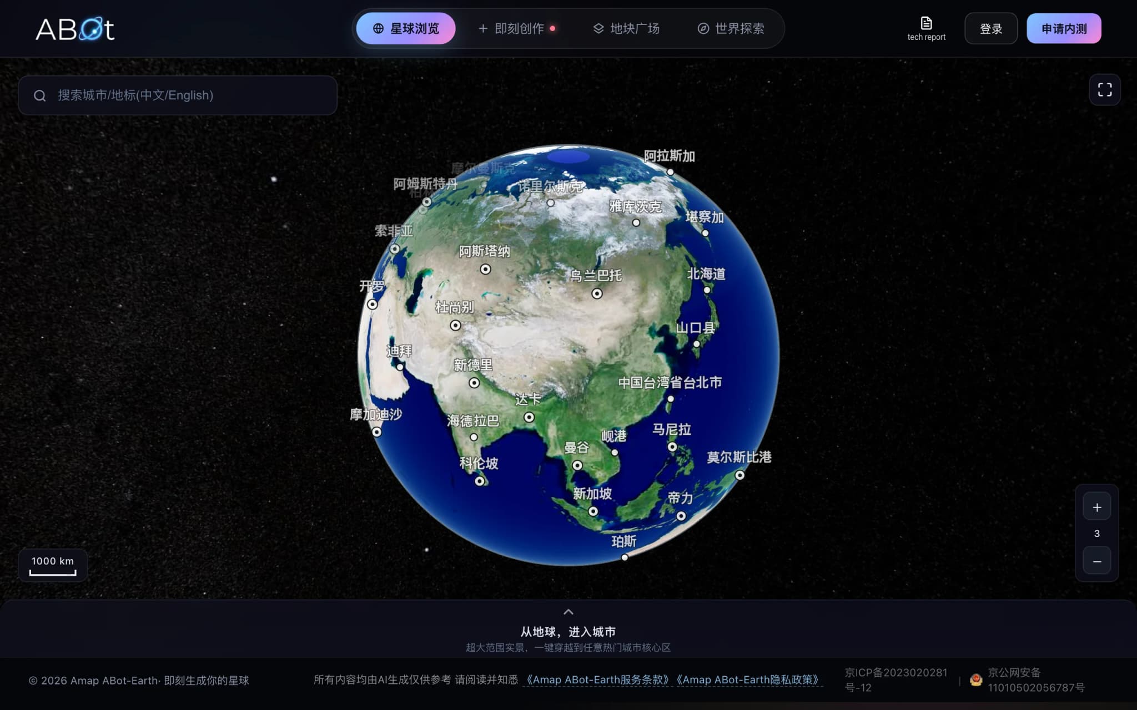Click the 迪拜 label
This screenshot has height=710, width=1137.
(x=399, y=351)
